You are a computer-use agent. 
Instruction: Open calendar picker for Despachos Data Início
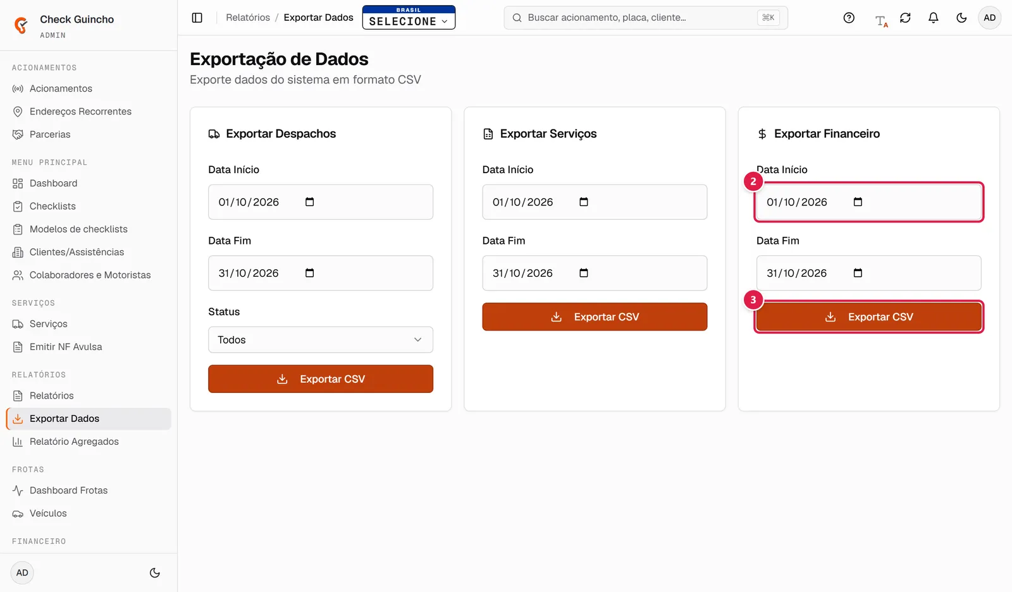point(309,202)
